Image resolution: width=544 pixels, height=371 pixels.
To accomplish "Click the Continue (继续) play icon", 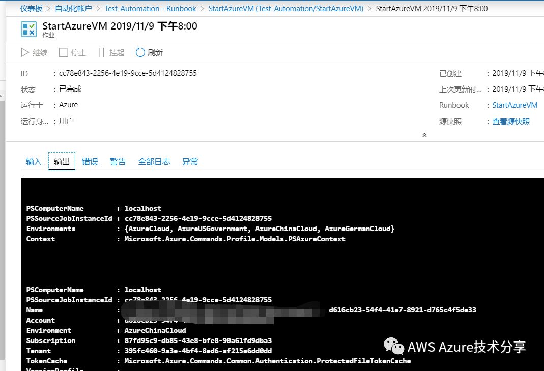I will (25, 52).
